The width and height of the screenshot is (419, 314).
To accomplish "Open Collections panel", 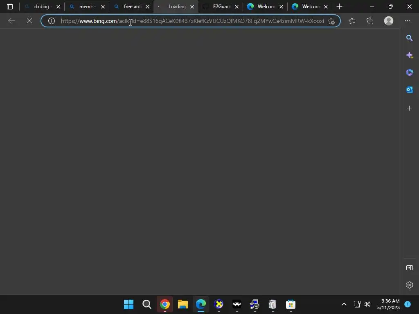I will coord(370,21).
